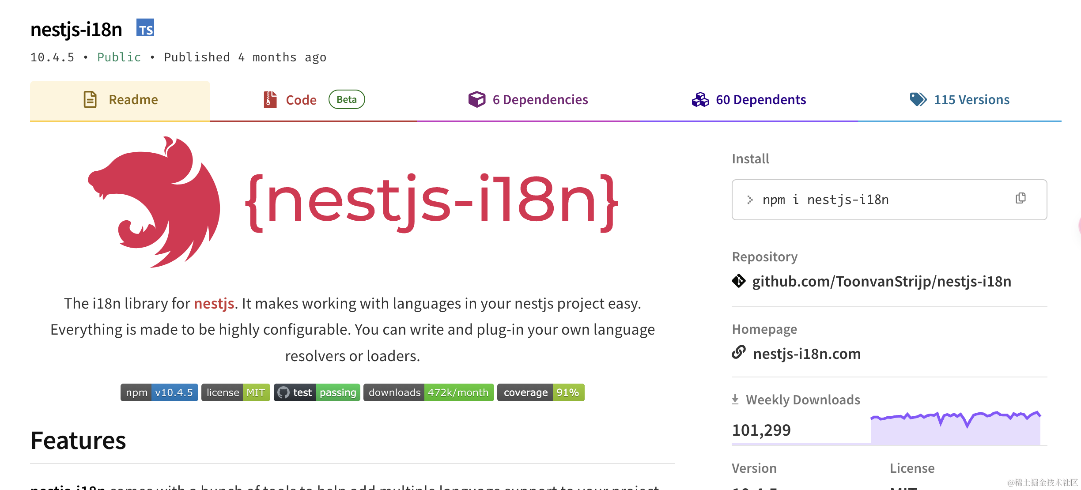Click the Versions tag icon
Screen dimensions: 1081x490
pyautogui.click(x=918, y=100)
